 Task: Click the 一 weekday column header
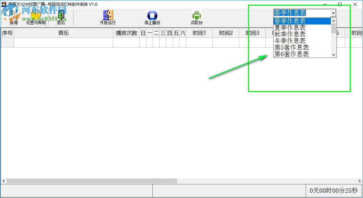(x=150, y=33)
